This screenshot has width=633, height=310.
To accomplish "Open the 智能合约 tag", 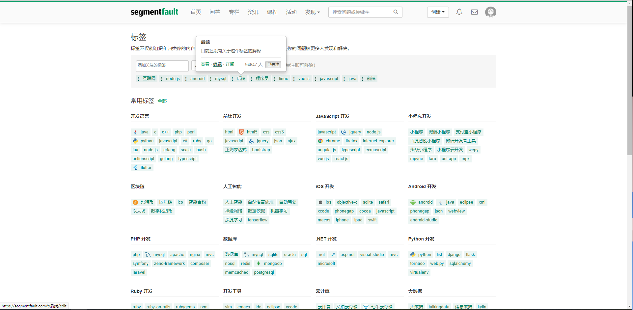I will point(197,202).
